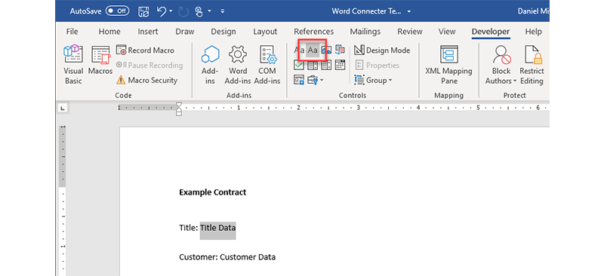Image resolution: width=604 pixels, height=276 pixels.
Task: Switch to the Design tab
Action: point(223,32)
